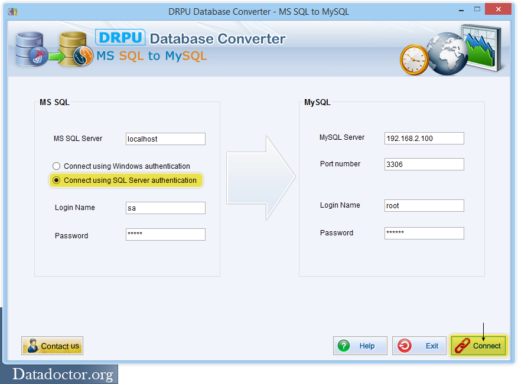Screen dimensions: 518x384
Task: Click the MySQL Login Name field
Action: tap(424, 205)
